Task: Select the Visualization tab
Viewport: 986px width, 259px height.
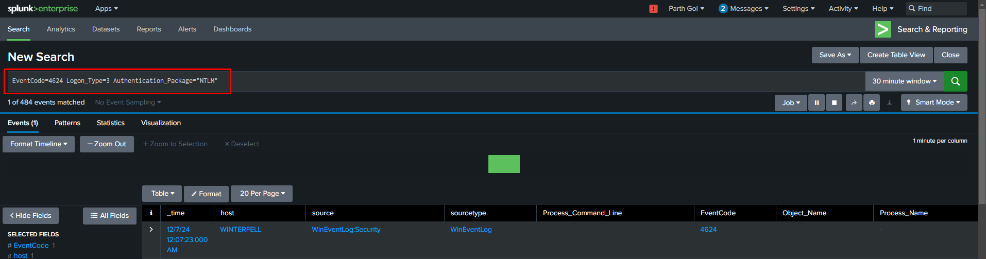Action: (x=161, y=123)
